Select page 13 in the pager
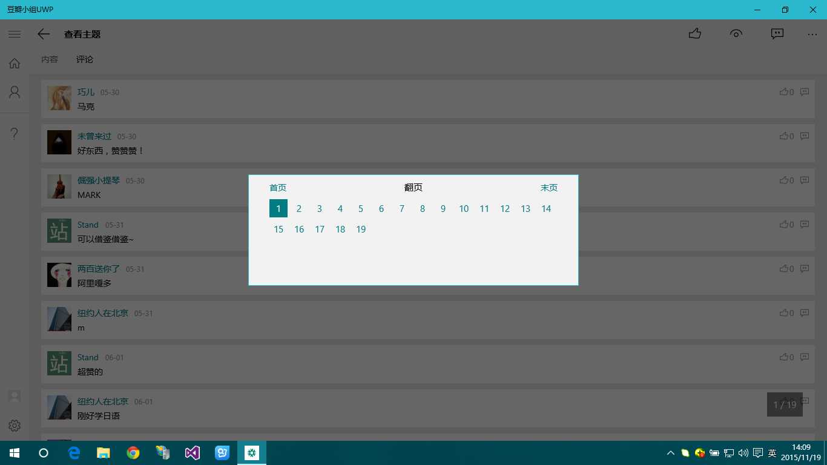 click(526, 208)
